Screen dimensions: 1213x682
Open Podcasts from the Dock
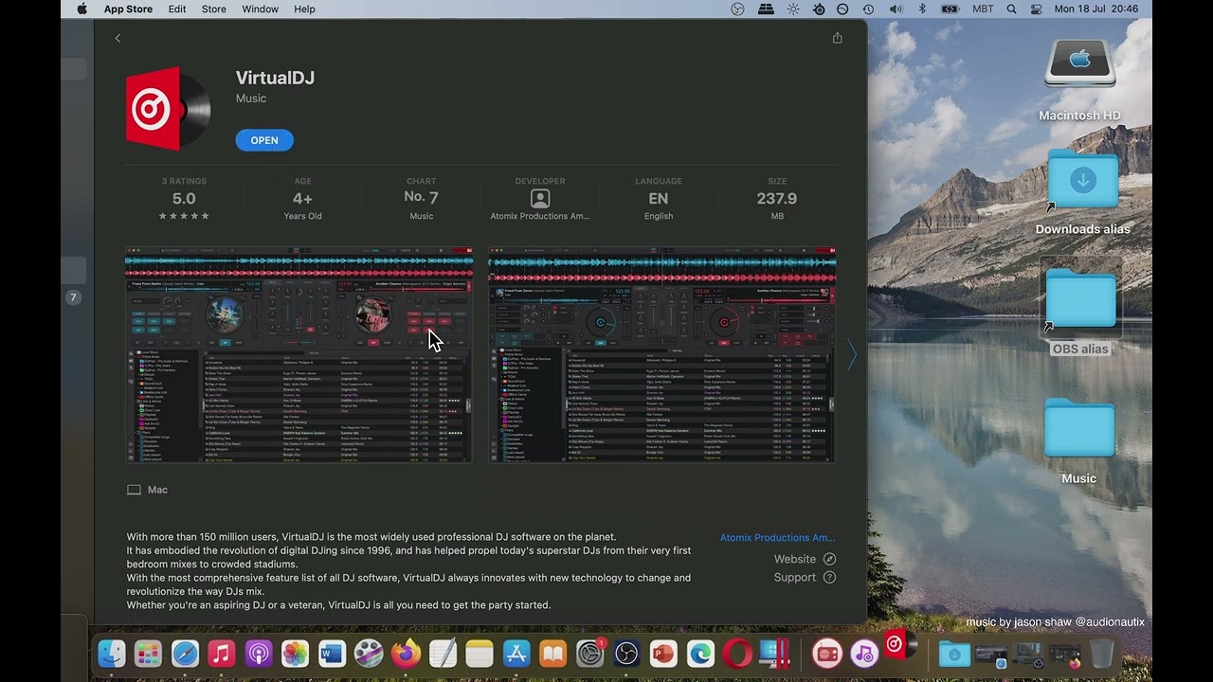click(258, 653)
